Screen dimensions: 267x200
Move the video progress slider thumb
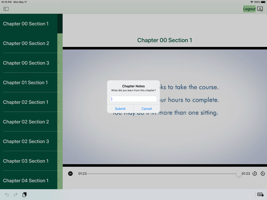pos(239,174)
